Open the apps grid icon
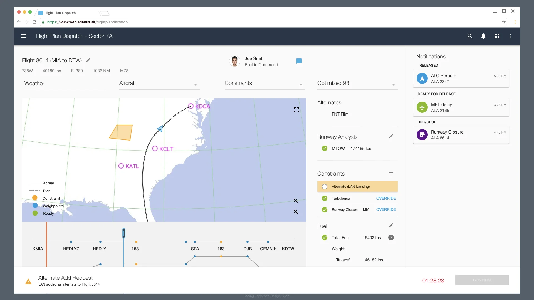534x300 pixels. tap(497, 36)
